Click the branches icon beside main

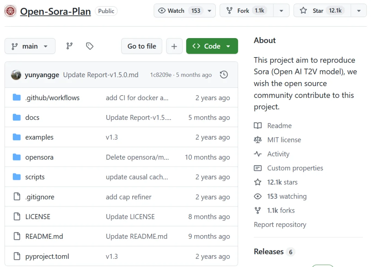70,46
